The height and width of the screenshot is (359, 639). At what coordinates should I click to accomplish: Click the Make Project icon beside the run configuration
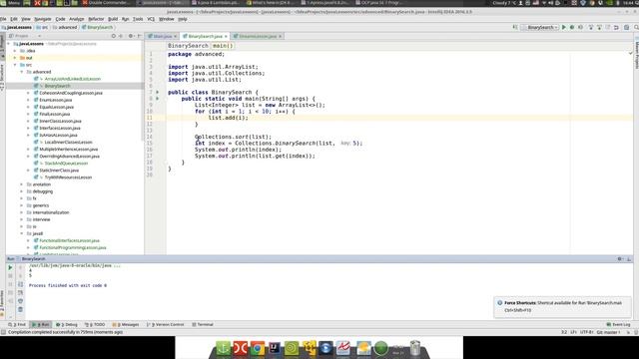[x=515, y=27]
